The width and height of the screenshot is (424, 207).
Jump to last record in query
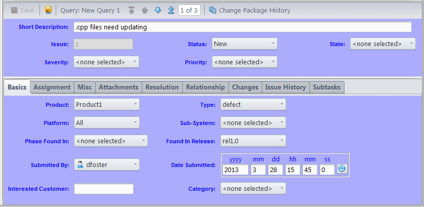171,10
